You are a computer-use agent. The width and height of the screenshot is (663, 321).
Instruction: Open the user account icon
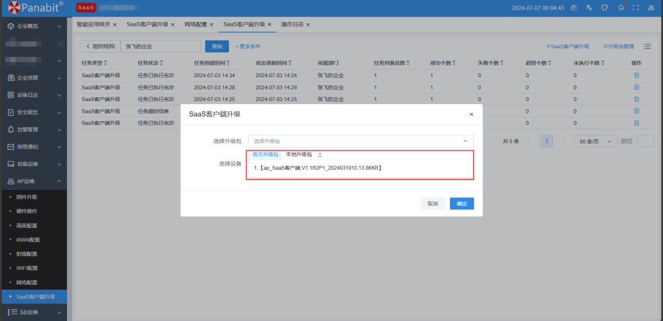point(651,7)
